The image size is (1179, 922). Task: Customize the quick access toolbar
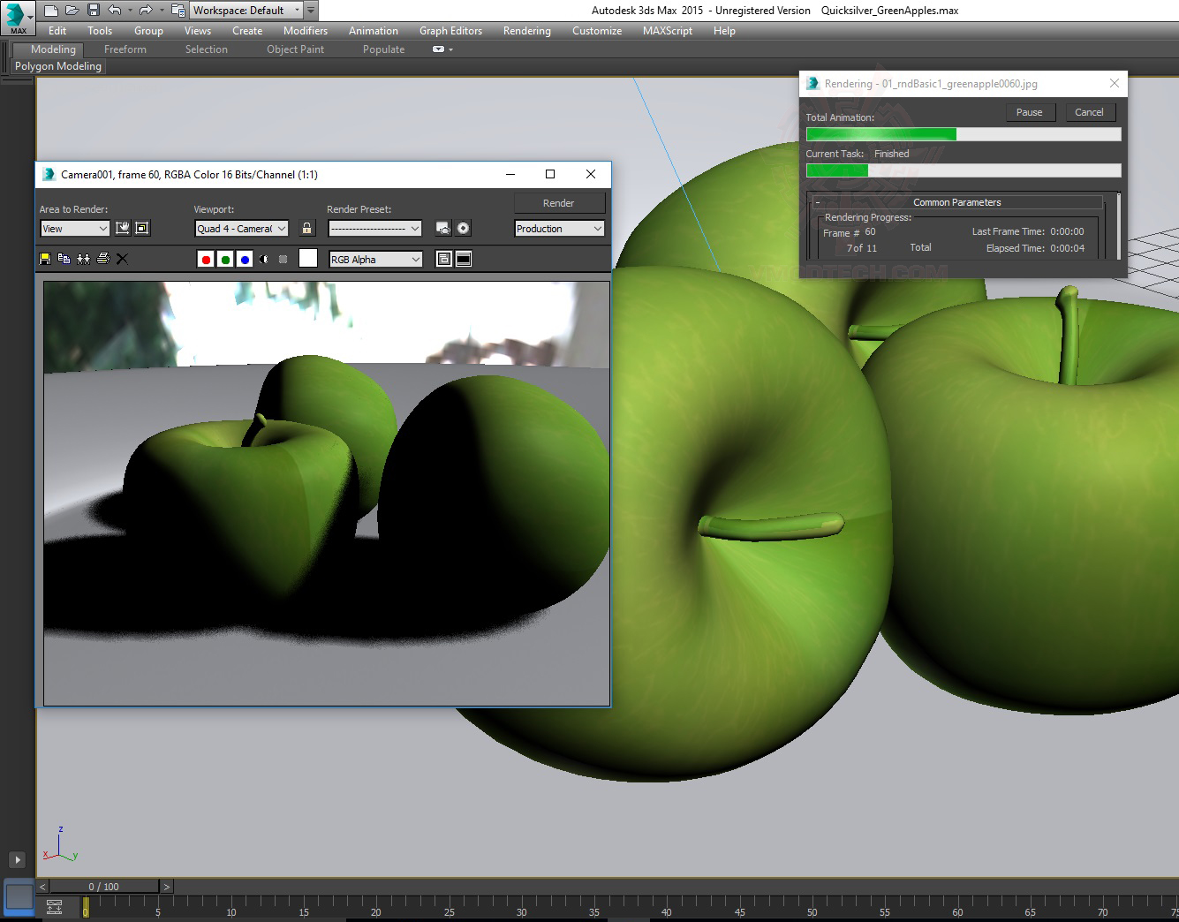pyautogui.click(x=311, y=11)
